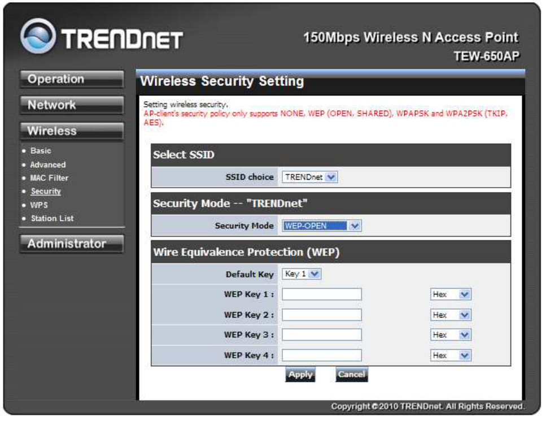Focus the WEP Key 2 input field

point(322,315)
